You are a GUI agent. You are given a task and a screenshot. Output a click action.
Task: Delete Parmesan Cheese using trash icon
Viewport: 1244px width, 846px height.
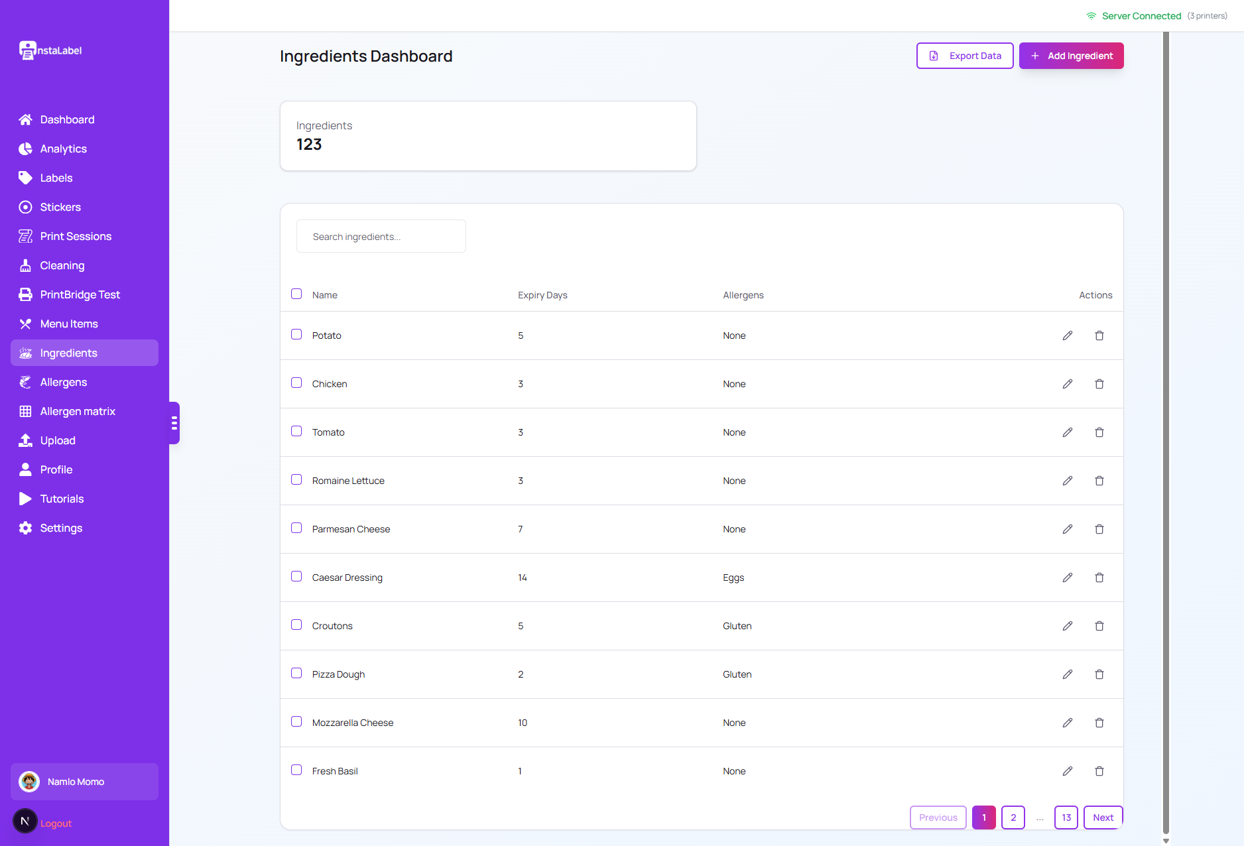[1099, 529]
